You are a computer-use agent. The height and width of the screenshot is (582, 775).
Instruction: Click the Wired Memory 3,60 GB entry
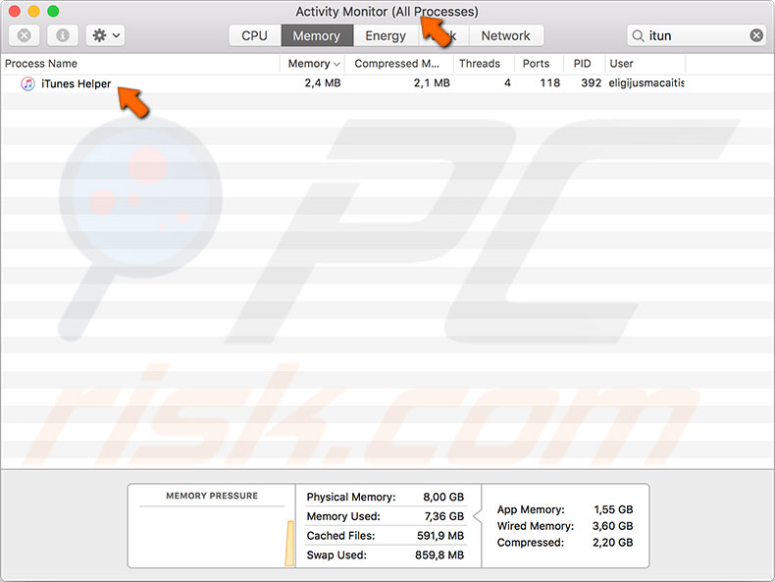click(565, 526)
